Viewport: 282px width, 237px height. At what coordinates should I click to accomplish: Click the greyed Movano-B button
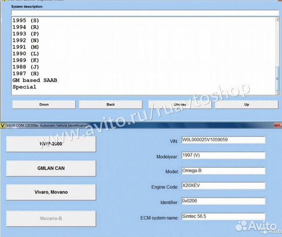tap(51, 219)
